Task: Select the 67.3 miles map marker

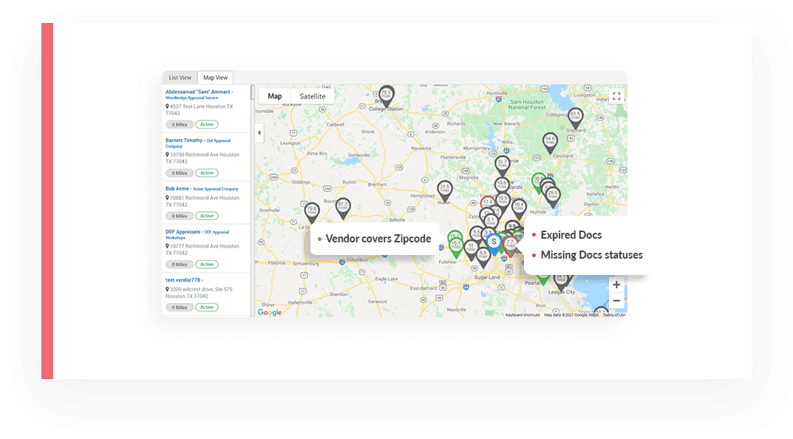Action: 342,206
